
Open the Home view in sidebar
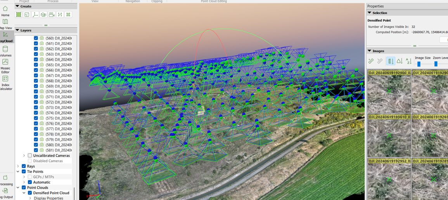click(5, 11)
